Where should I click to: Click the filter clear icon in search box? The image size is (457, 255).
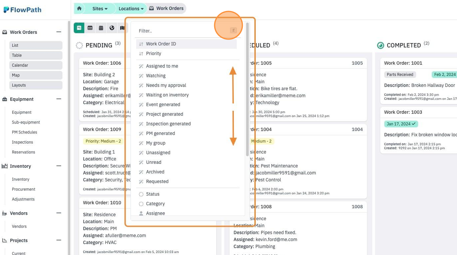(233, 30)
